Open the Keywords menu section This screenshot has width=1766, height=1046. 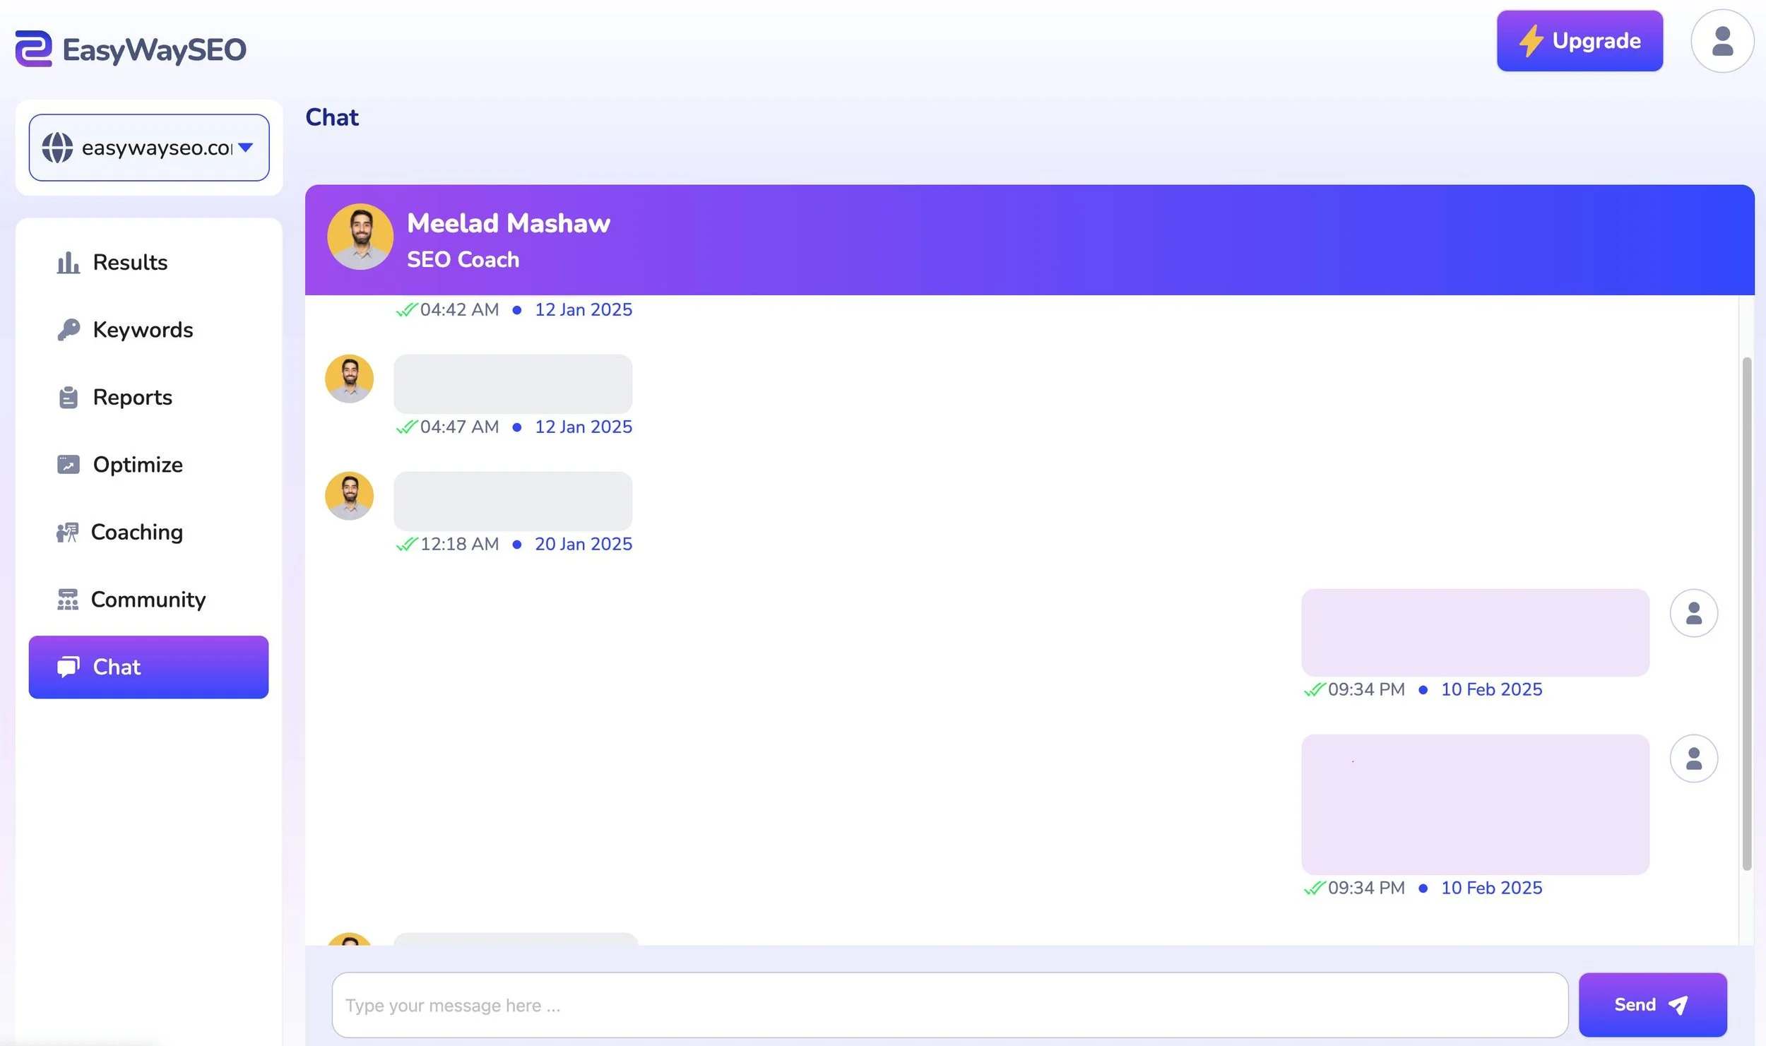pyautogui.click(x=143, y=330)
